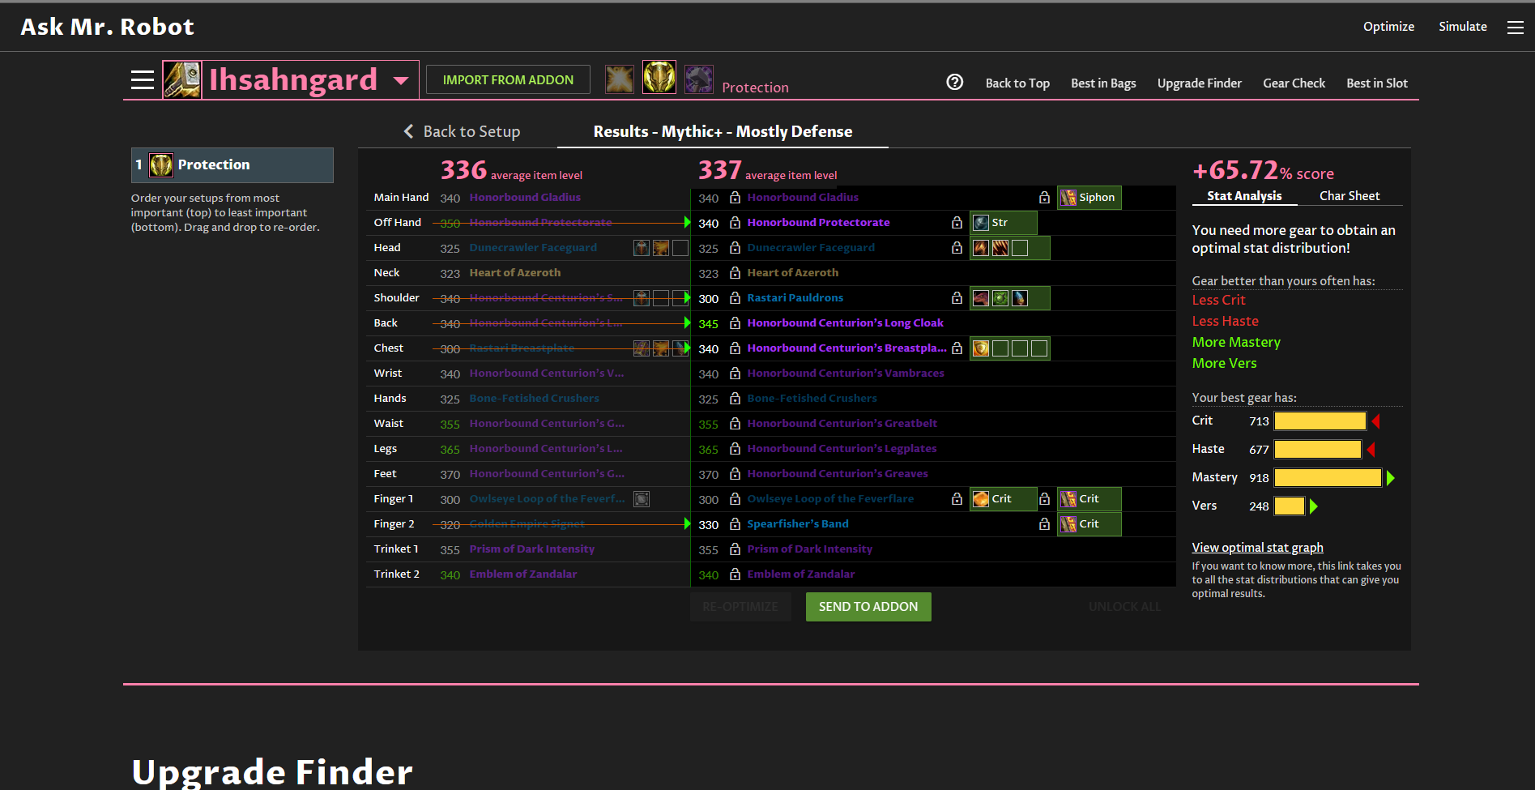1535x790 pixels.
Task: Jump to Best in Bags section
Action: pyautogui.click(x=1103, y=83)
